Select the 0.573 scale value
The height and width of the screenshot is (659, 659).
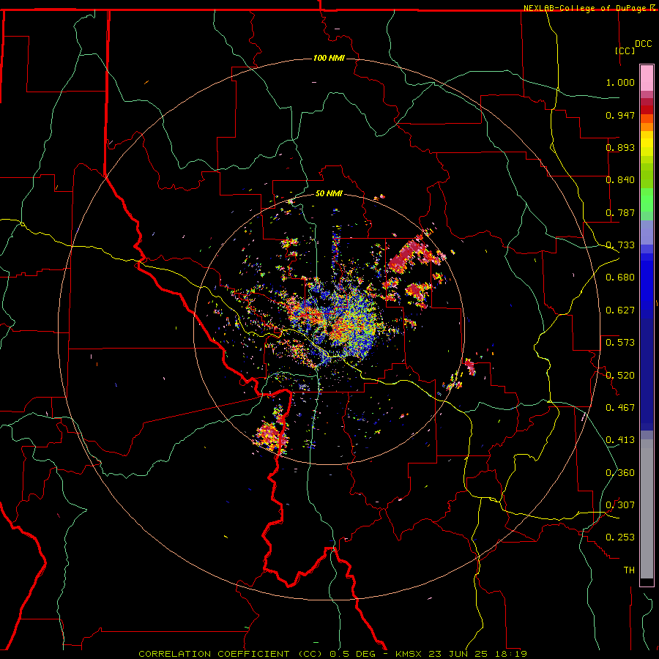click(620, 343)
